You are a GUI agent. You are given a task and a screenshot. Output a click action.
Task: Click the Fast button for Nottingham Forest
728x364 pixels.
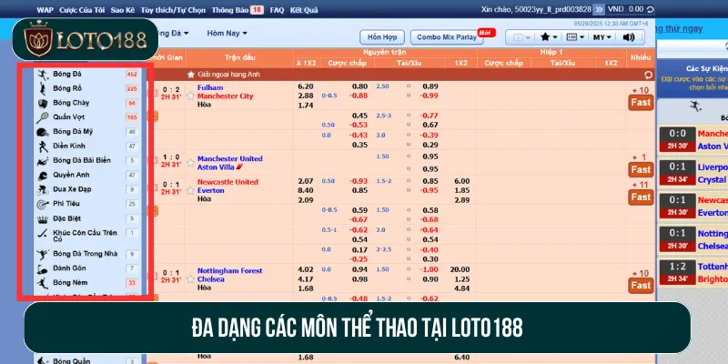pyautogui.click(x=641, y=285)
